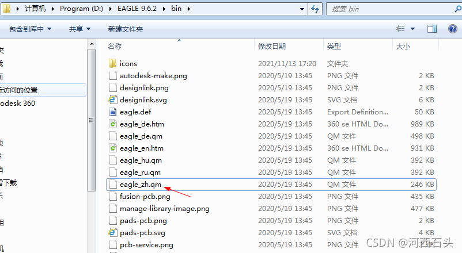Open the icons folder icon

pyautogui.click(x=112, y=64)
